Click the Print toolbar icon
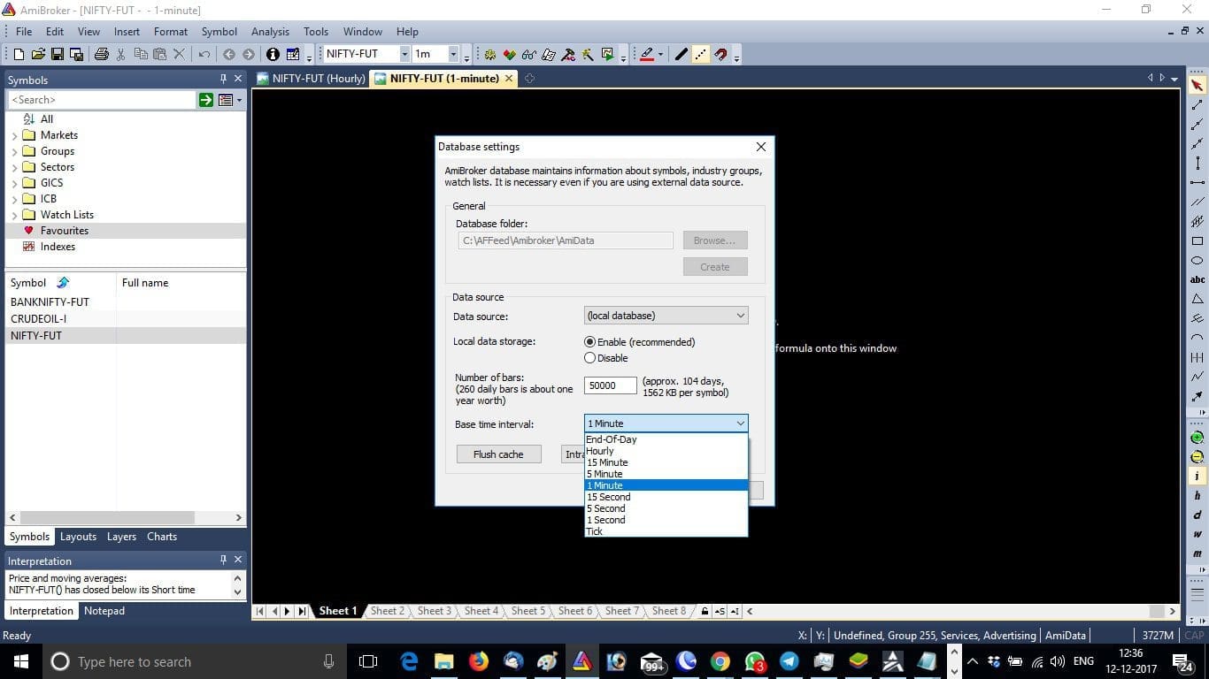Viewport: 1209px width, 679px height. [x=101, y=54]
